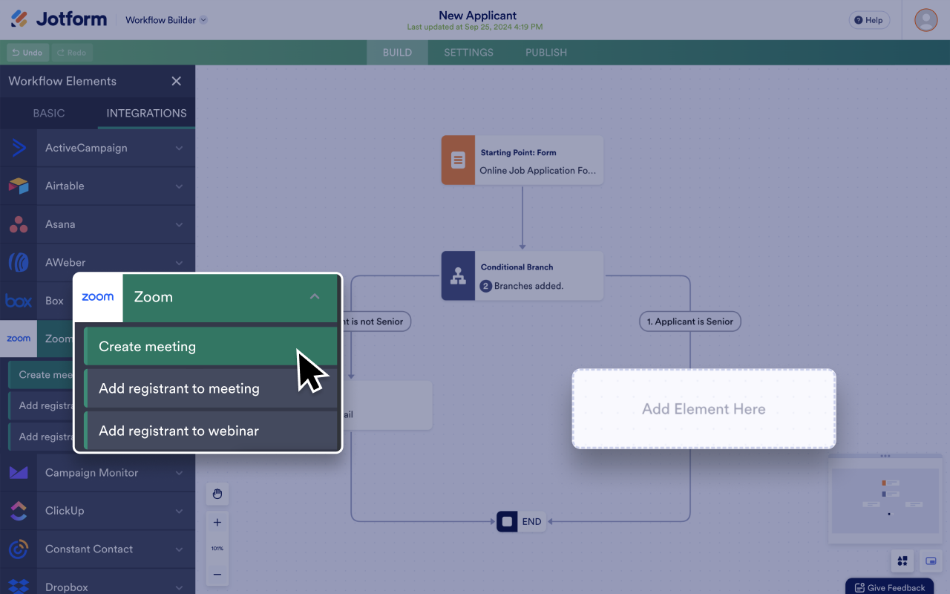Expand the AWeber chevron
950x594 pixels.
click(179, 263)
